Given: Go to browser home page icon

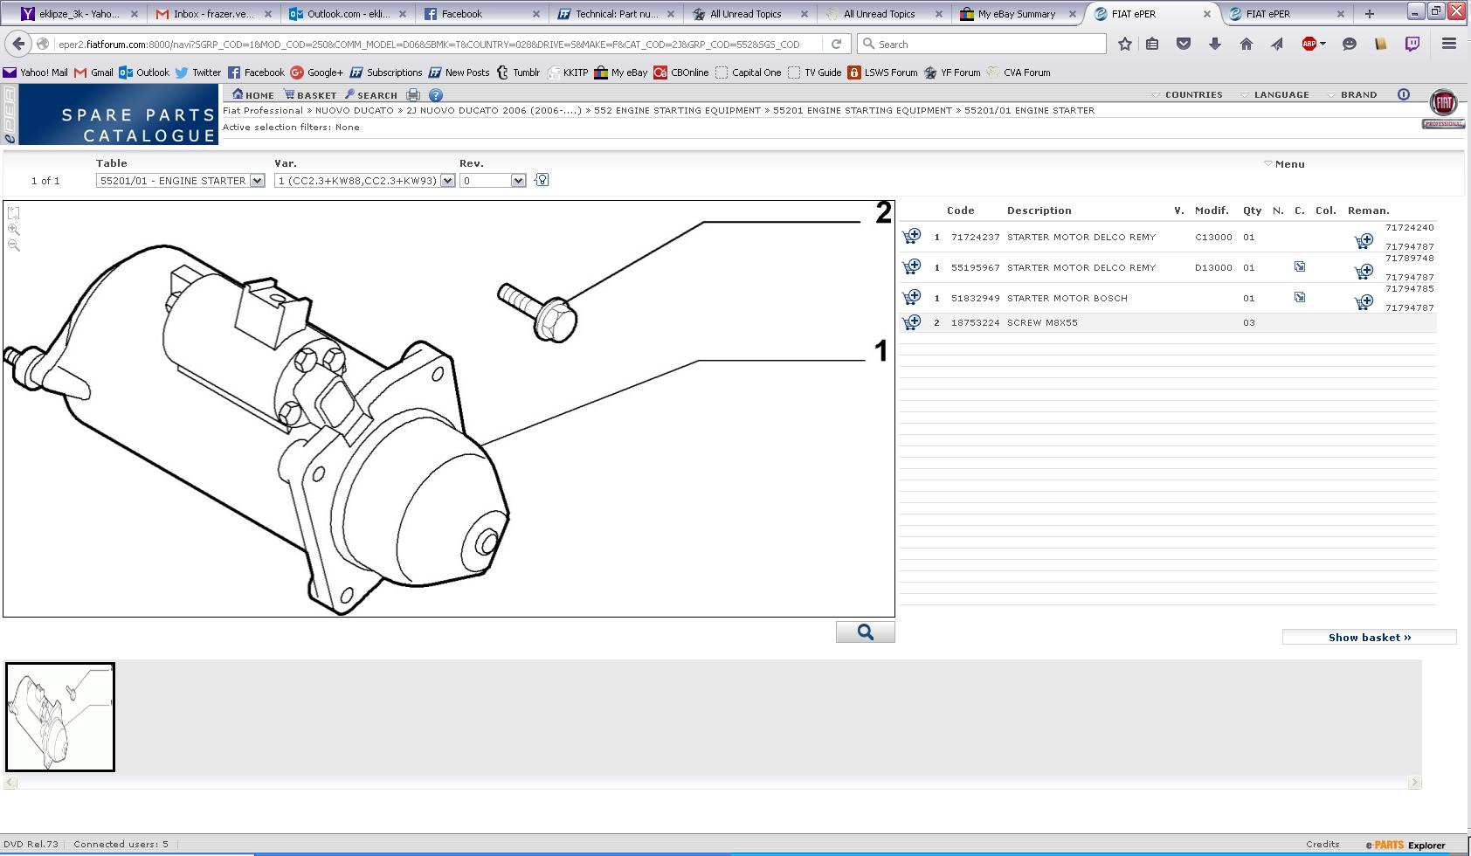Looking at the screenshot, I should point(1247,44).
